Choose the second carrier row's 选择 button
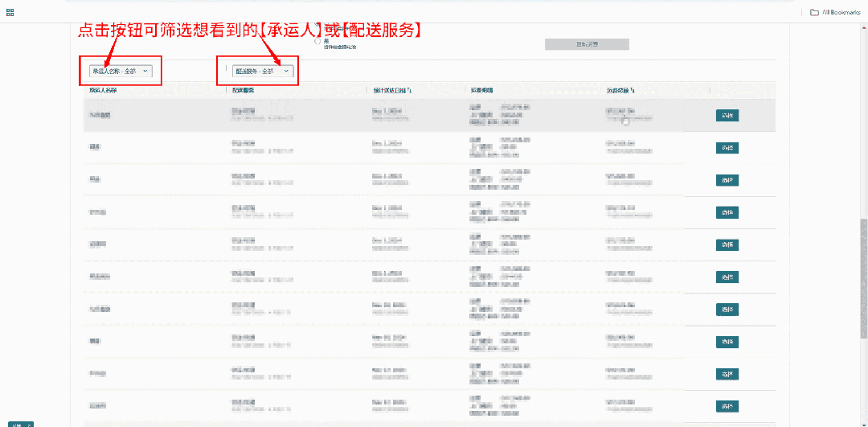 point(727,147)
